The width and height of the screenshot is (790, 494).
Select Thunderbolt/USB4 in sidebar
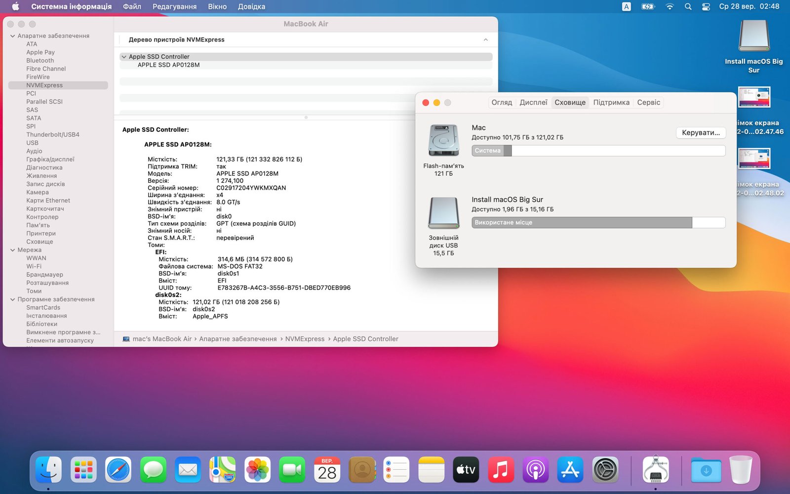pos(52,134)
